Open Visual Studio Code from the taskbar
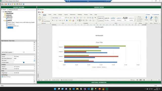 (88, 89)
